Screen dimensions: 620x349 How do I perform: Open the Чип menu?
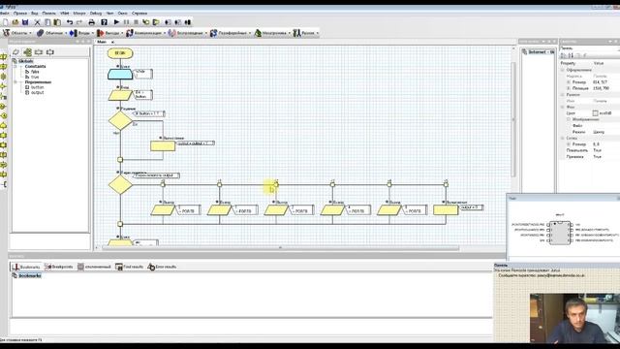click(x=109, y=13)
